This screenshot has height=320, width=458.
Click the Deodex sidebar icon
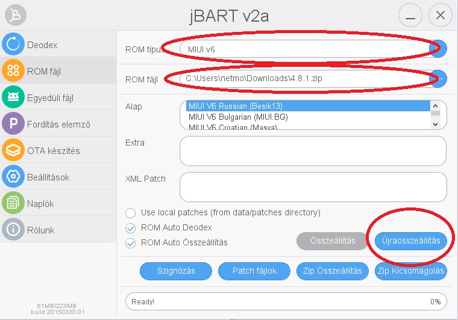(13, 45)
